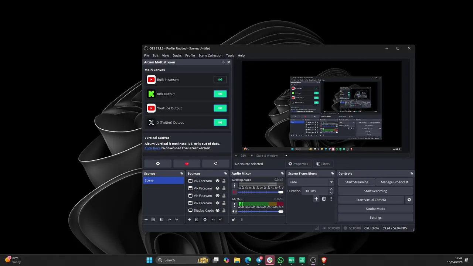Close the Aitum Multistream dock

(228, 62)
